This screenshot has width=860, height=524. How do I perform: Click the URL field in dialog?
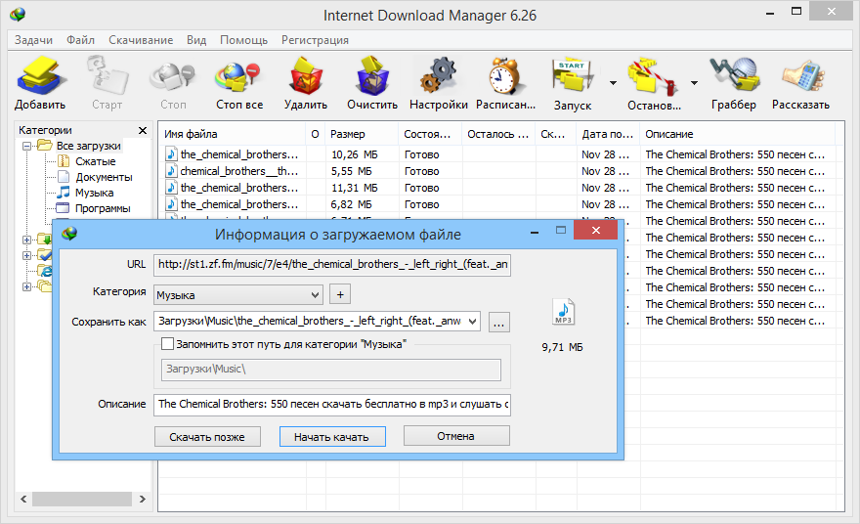(332, 265)
